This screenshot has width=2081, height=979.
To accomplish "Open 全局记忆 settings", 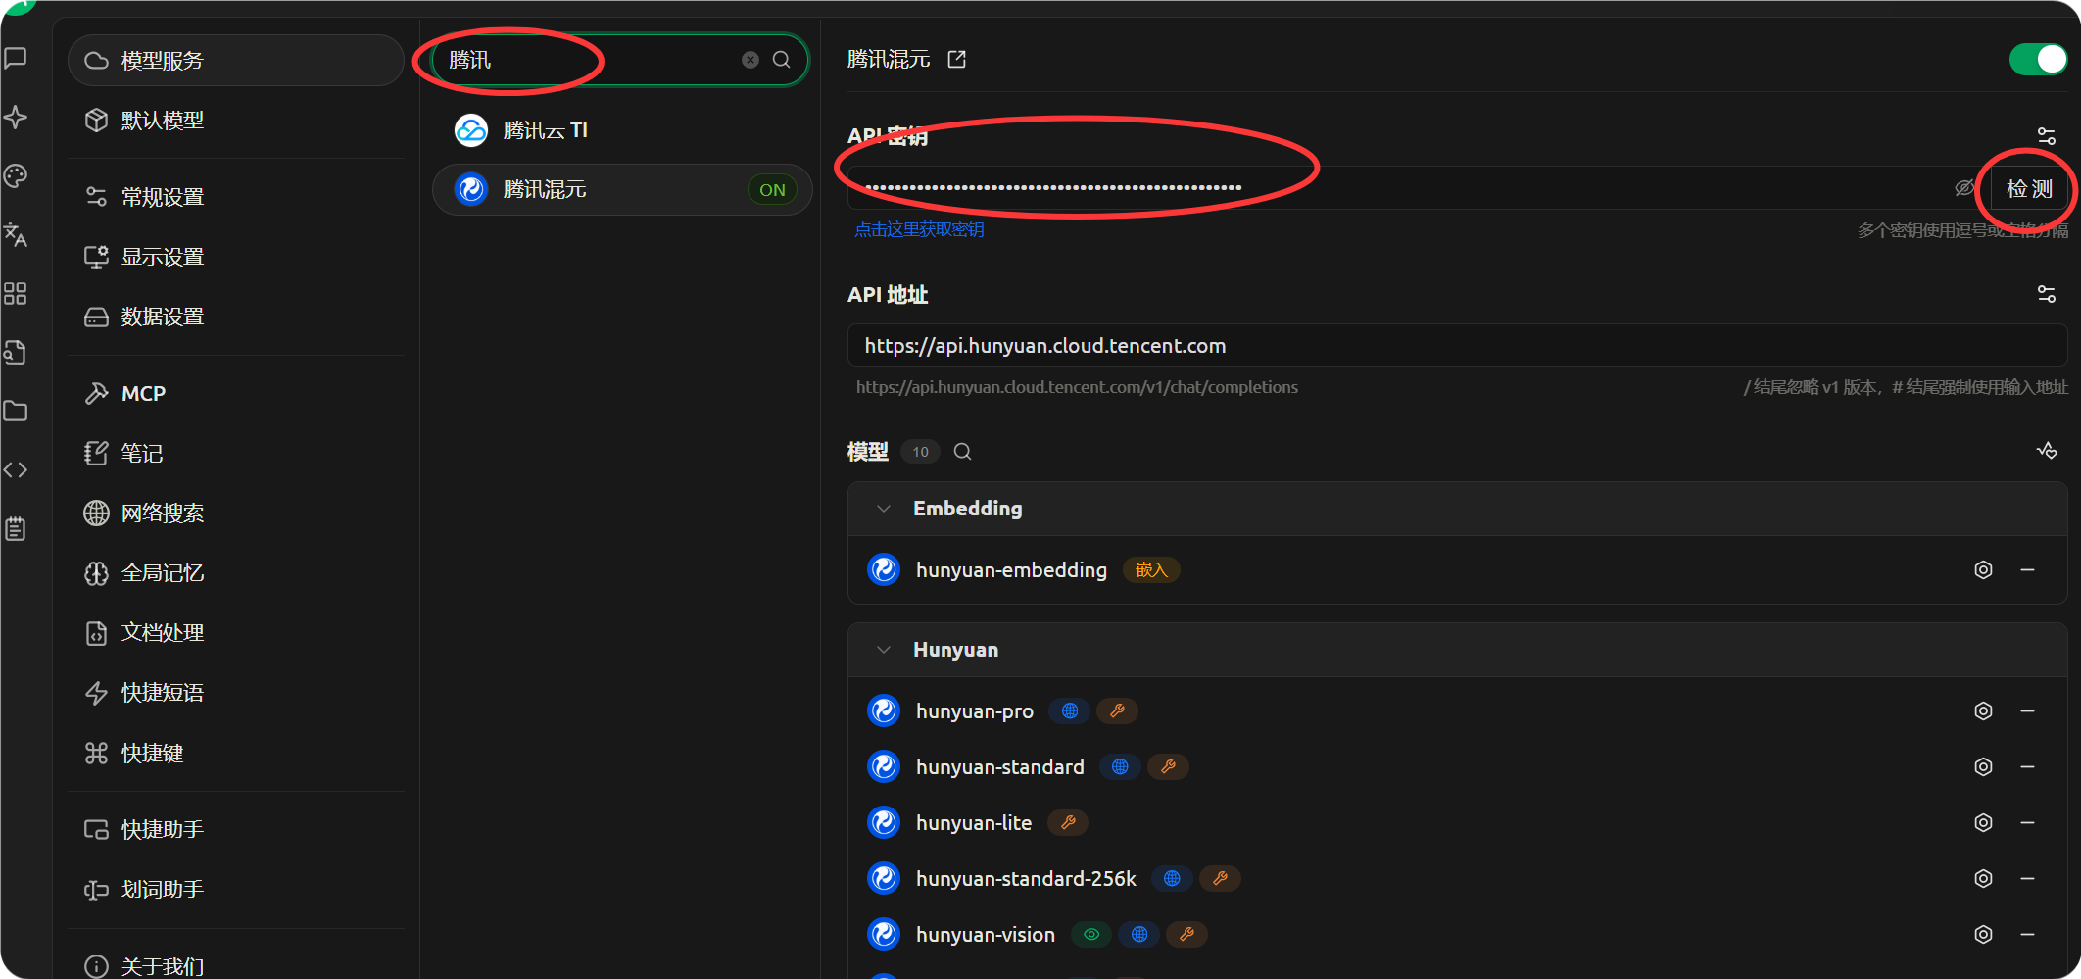I will point(236,573).
